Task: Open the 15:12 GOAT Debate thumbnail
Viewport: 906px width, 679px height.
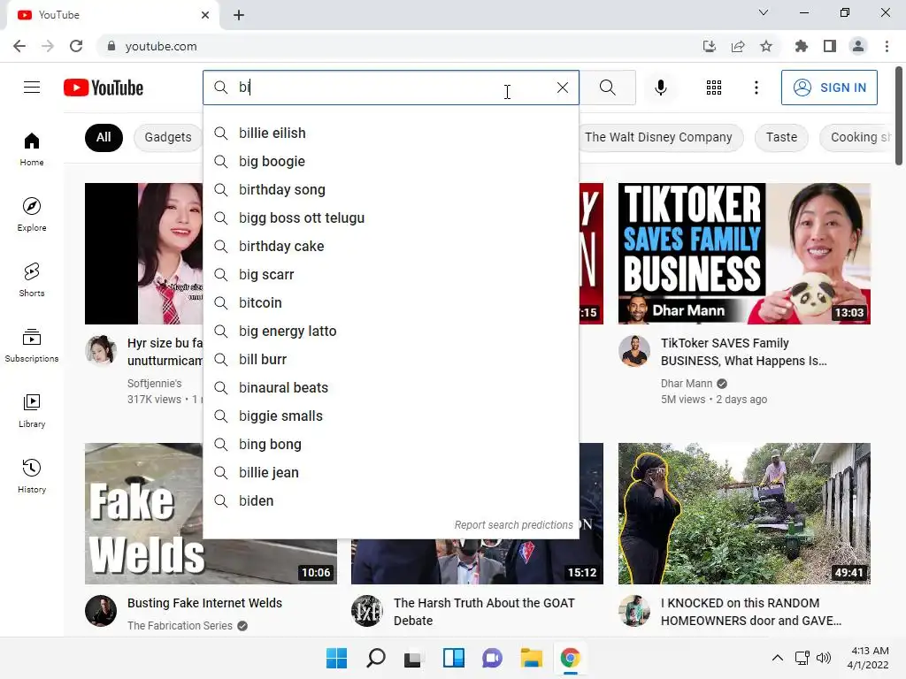Action: [x=477, y=561]
